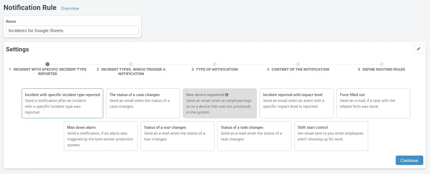Choose Incident reported with impact level
This screenshot has height=174, width=430.
point(296,103)
